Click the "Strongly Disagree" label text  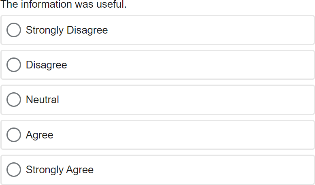pyautogui.click(x=67, y=30)
